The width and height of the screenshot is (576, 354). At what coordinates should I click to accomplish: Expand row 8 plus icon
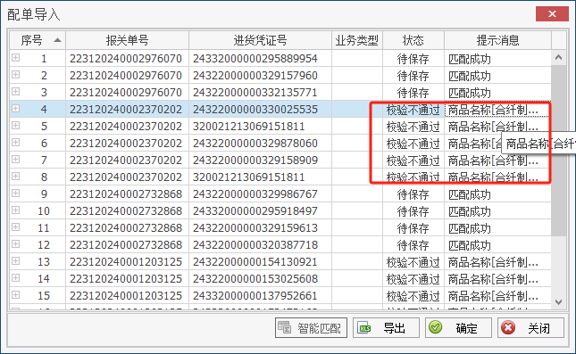[x=15, y=177]
